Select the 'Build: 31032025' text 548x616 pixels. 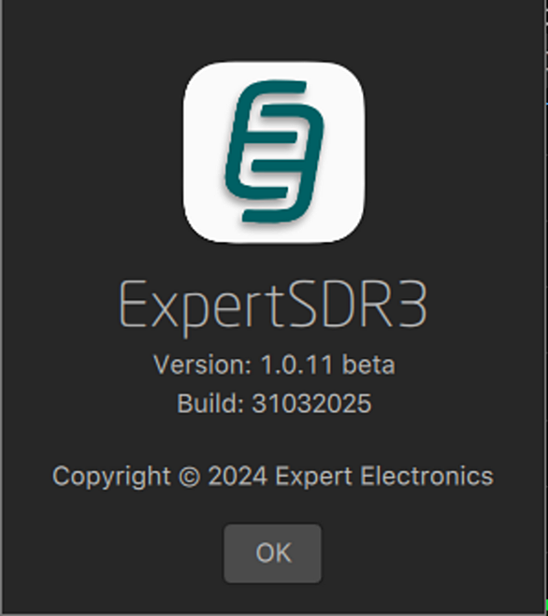(274, 403)
